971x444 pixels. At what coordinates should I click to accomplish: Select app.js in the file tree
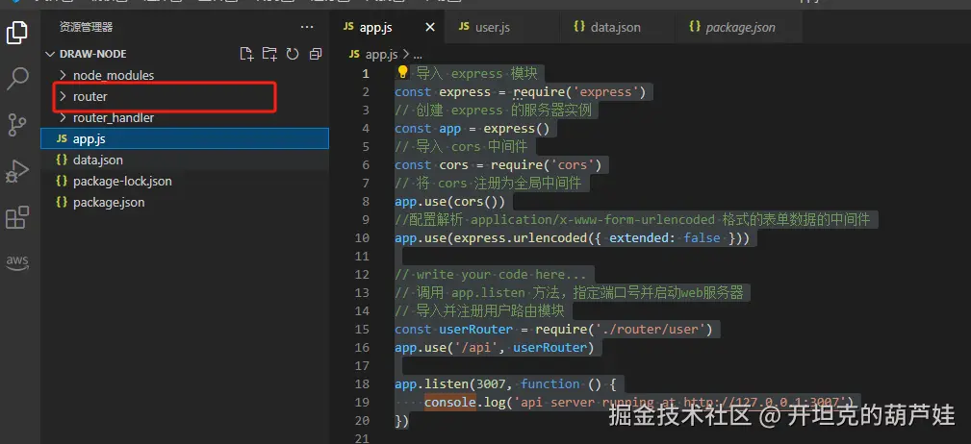click(185, 138)
